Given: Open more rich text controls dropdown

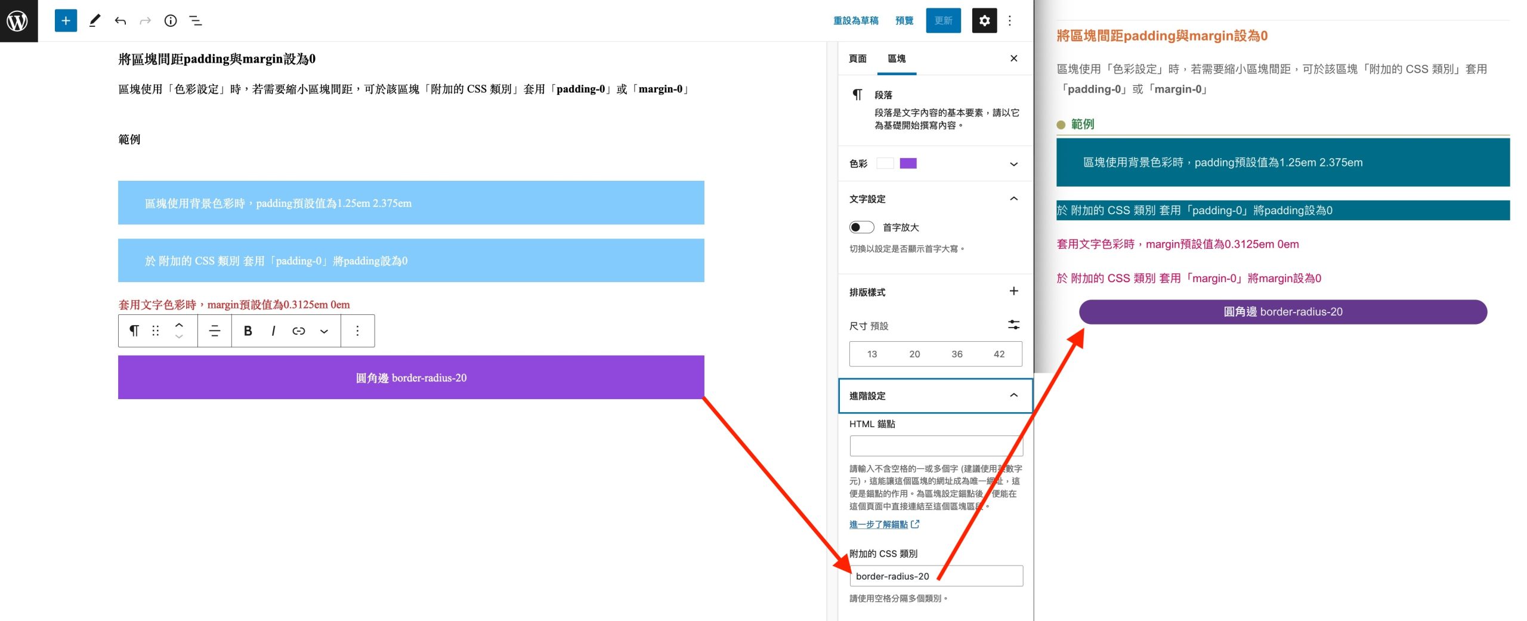Looking at the screenshot, I should [324, 330].
